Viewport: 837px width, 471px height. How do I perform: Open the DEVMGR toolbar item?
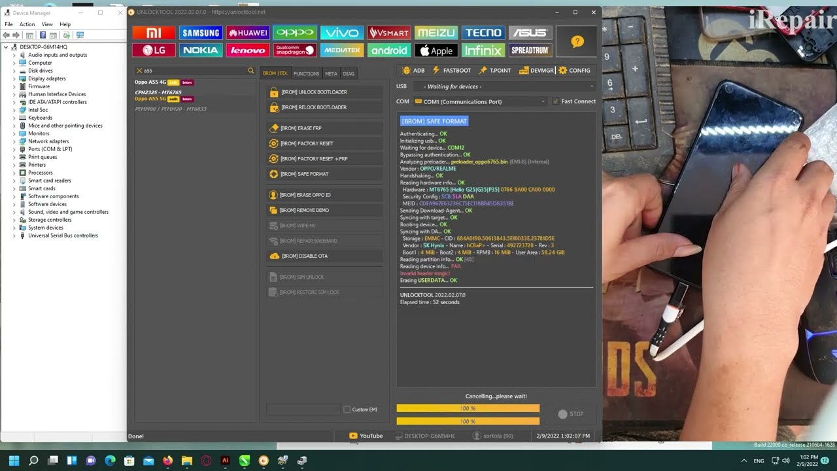pos(537,70)
